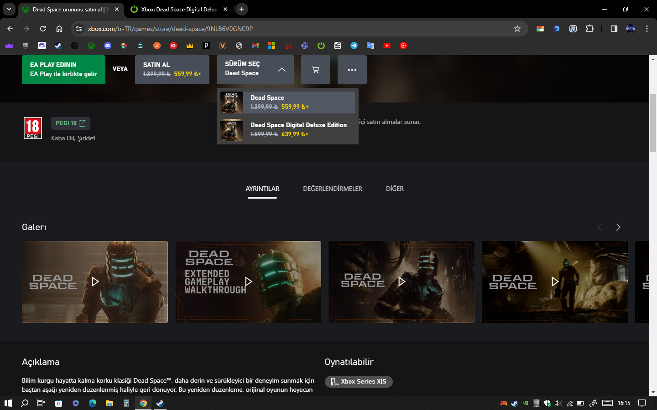Screen dimensions: 657x410
Task: Open the Chrome extensions puzzle icon
Action: (589, 29)
